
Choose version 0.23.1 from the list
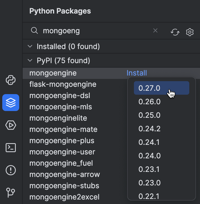[162, 169]
